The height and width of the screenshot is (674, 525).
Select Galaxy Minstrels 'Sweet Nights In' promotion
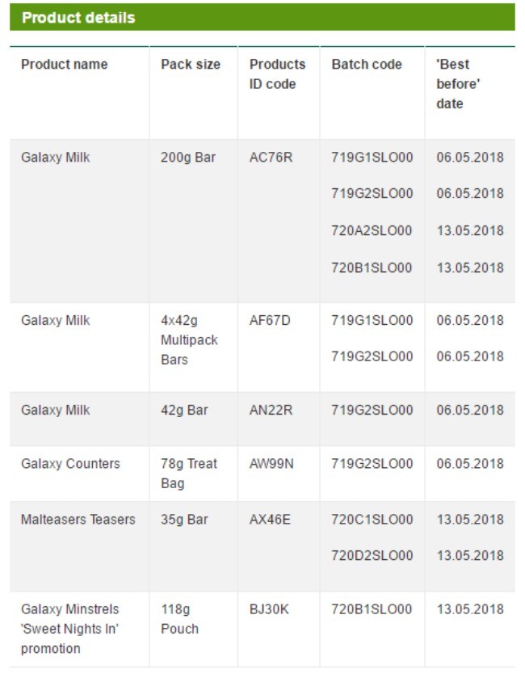70,629
